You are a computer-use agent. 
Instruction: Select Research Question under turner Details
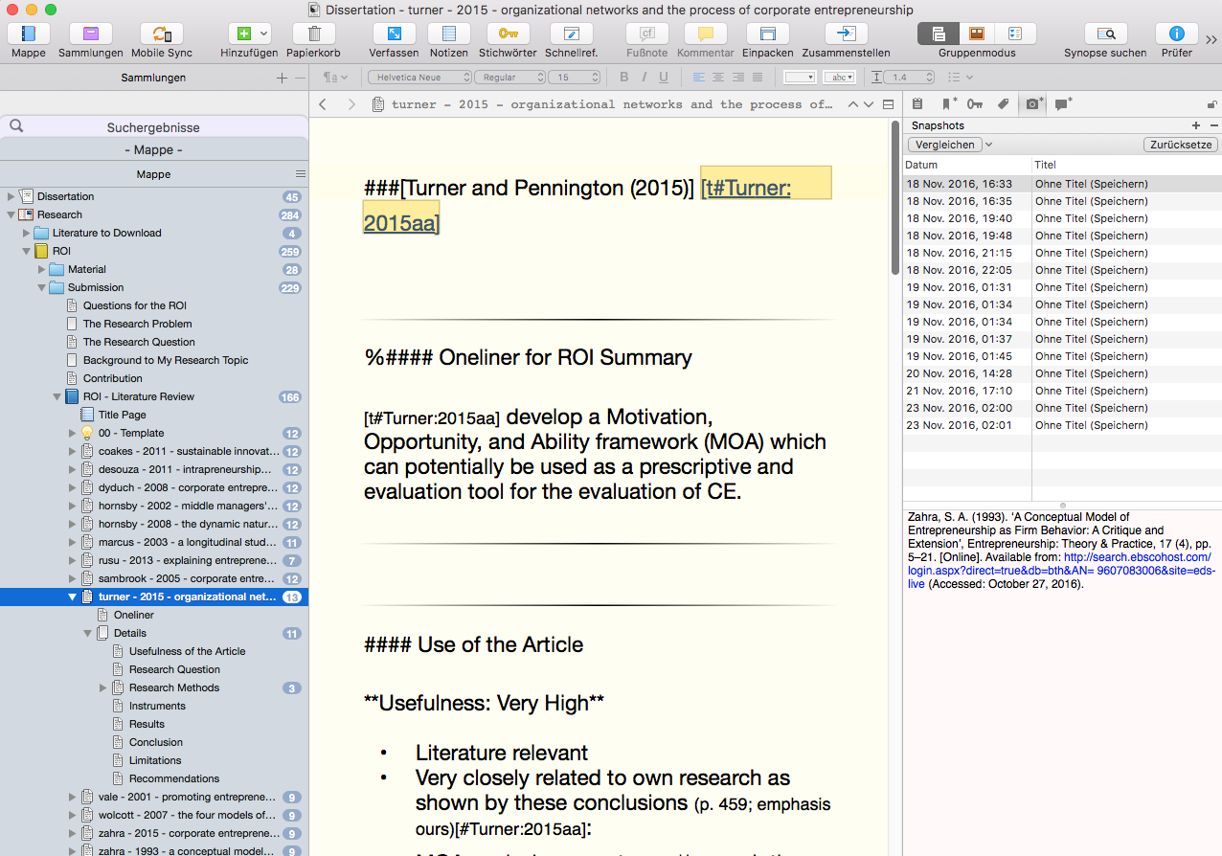[x=174, y=669]
